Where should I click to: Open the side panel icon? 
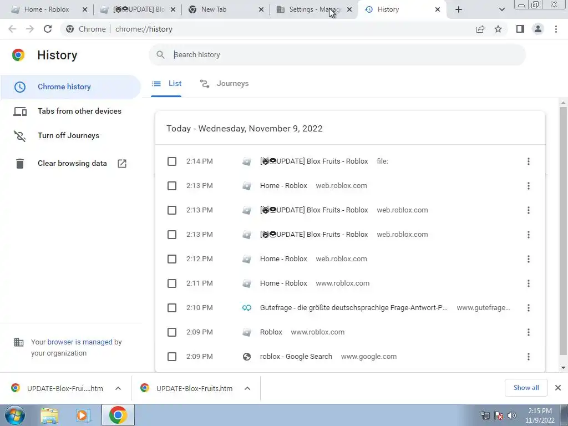[x=520, y=29]
